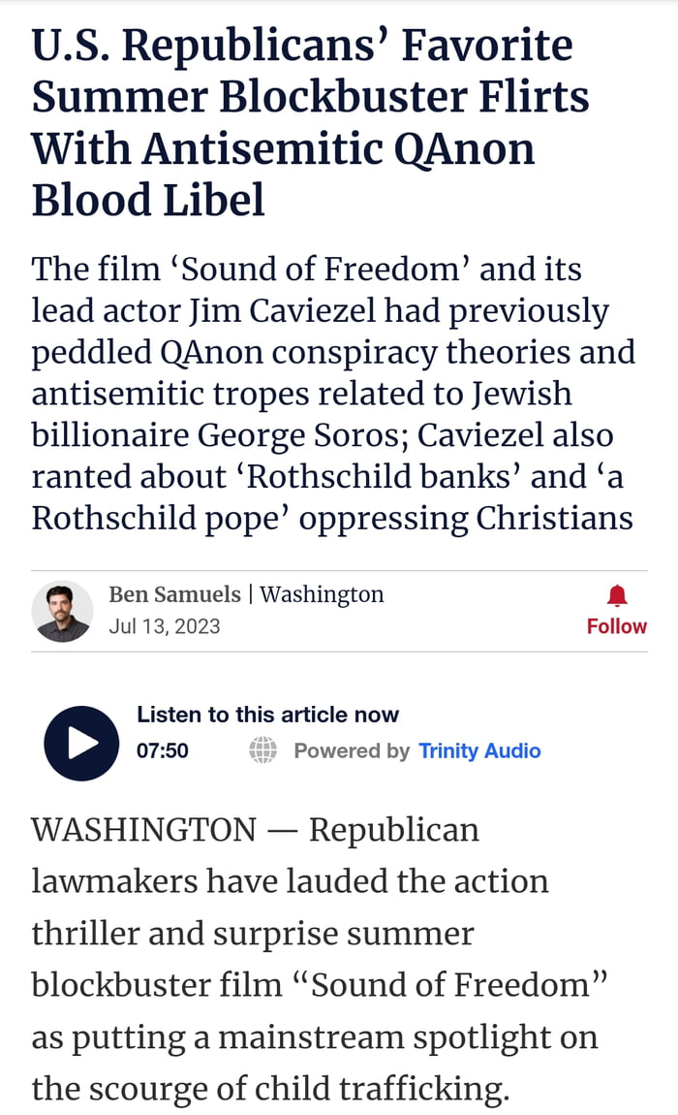Screen dimensions: 678x1115
Task: Play the article audio
Action: [81, 743]
